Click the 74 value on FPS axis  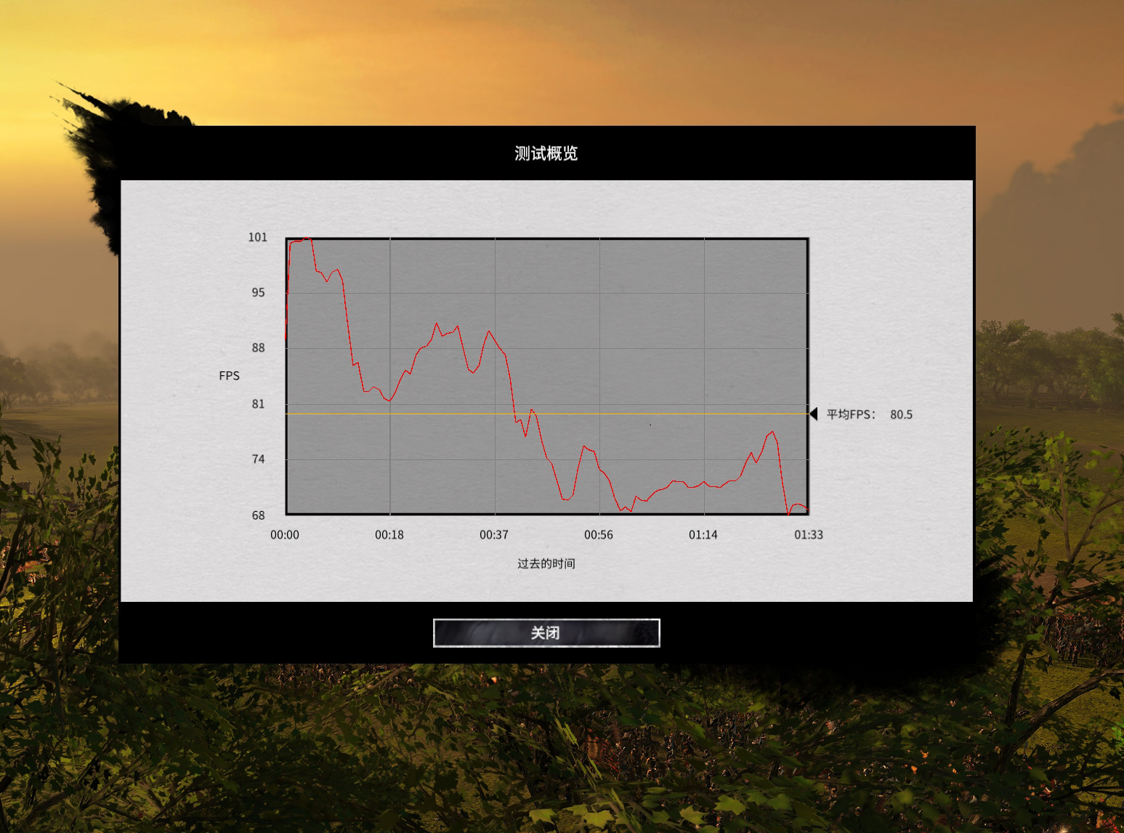click(259, 459)
